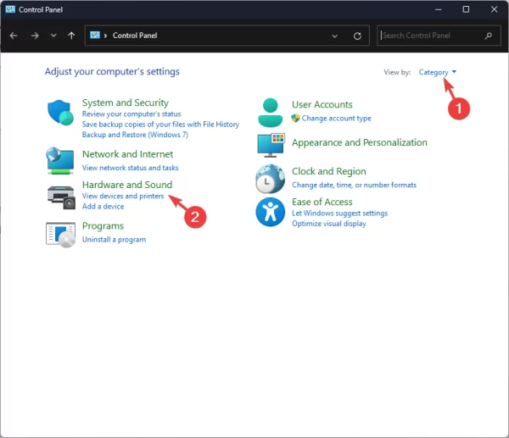Open Appearance and Personalization category

tap(360, 142)
